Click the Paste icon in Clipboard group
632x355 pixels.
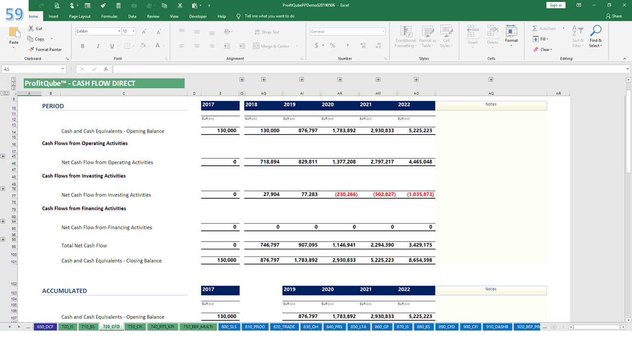pyautogui.click(x=14, y=34)
